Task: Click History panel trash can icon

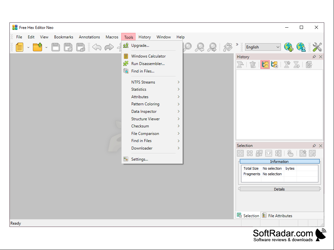Action: pyautogui.click(x=253, y=65)
